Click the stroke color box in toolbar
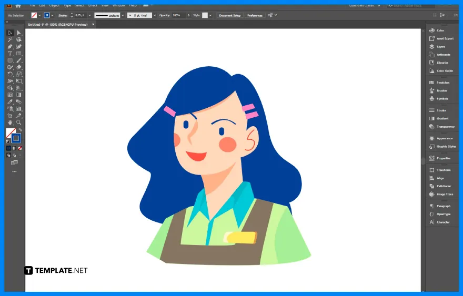Screen dimensions: 463x296 [16, 138]
